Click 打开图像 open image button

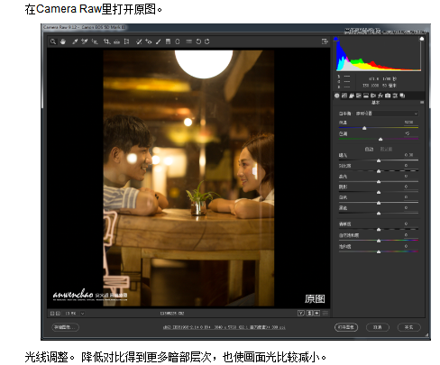coord(346,327)
